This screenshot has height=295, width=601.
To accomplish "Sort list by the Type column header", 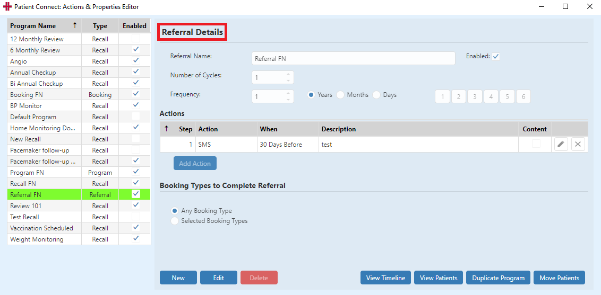I will coord(100,25).
